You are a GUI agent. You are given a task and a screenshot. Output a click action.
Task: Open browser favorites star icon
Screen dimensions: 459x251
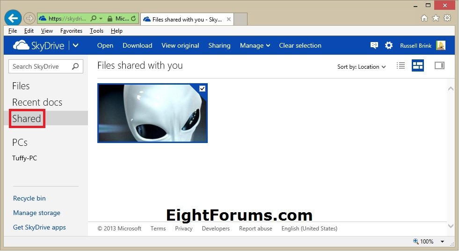pyautogui.click(x=436, y=18)
